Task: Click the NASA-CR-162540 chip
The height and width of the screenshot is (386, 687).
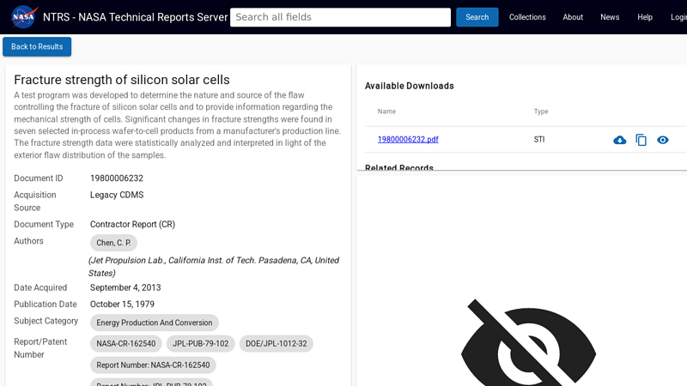Action: [125, 344]
